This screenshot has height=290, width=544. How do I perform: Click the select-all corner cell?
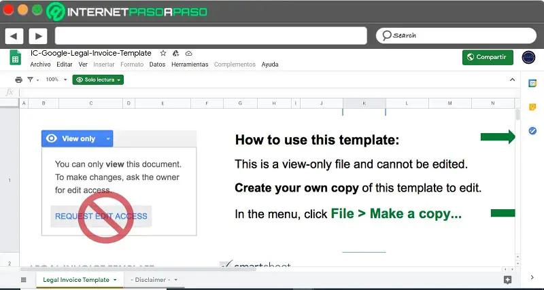[10, 103]
